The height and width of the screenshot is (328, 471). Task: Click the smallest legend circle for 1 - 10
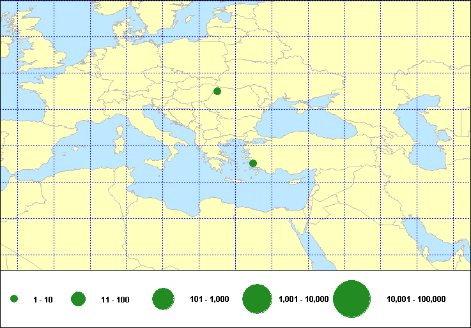pyautogui.click(x=14, y=299)
